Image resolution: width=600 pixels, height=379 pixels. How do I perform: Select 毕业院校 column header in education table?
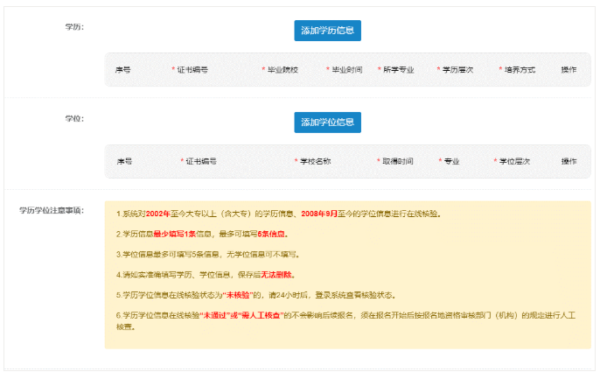coord(282,69)
